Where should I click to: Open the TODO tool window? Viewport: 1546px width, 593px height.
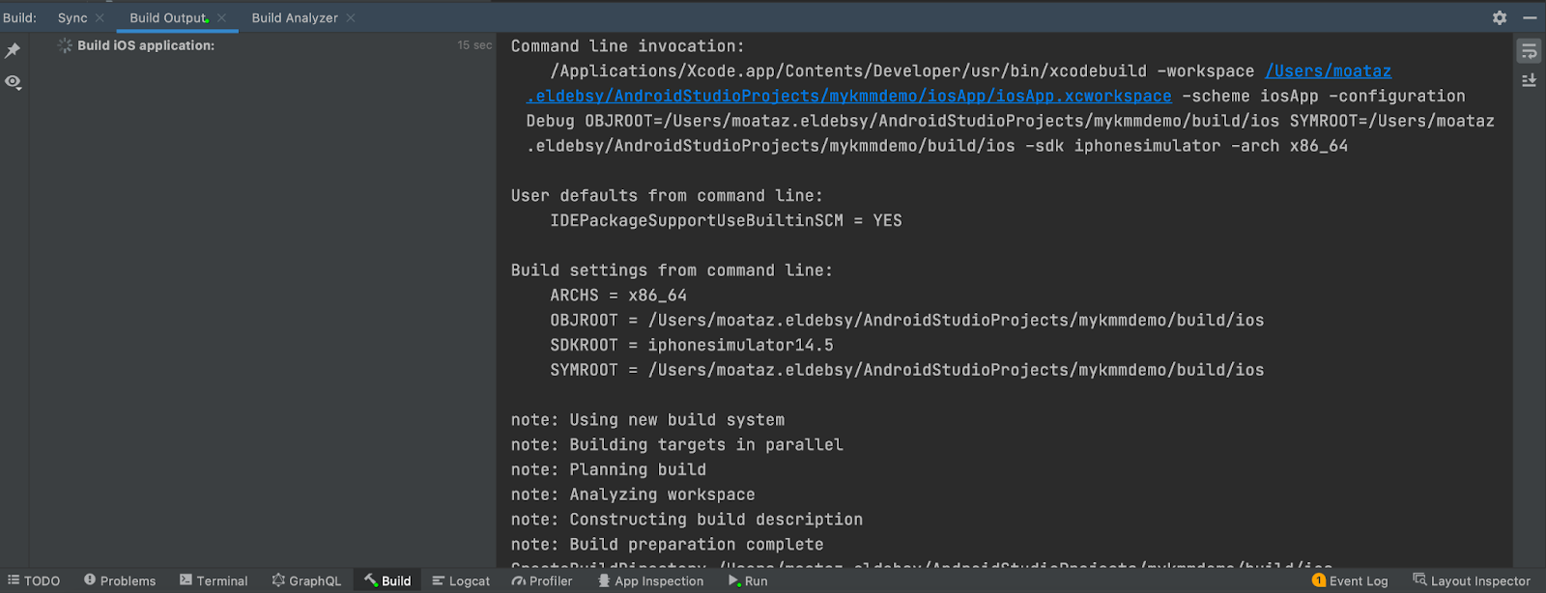(36, 580)
